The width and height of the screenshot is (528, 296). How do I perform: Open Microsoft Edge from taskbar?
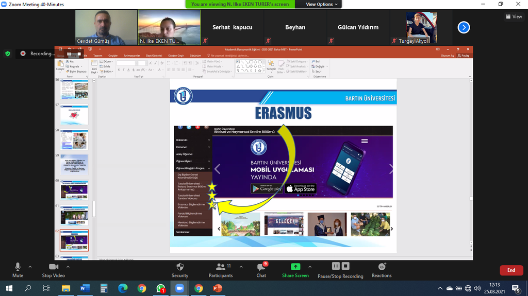(123, 288)
